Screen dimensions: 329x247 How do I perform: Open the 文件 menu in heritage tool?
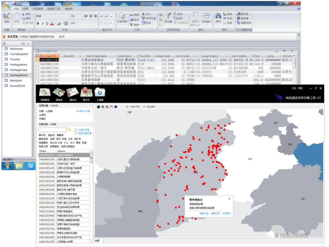click(294, 88)
